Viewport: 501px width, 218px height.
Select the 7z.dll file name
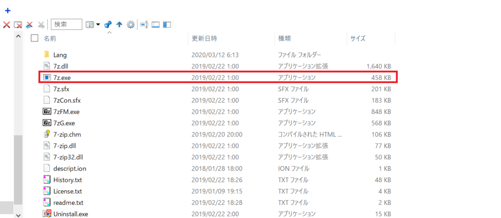(61, 66)
